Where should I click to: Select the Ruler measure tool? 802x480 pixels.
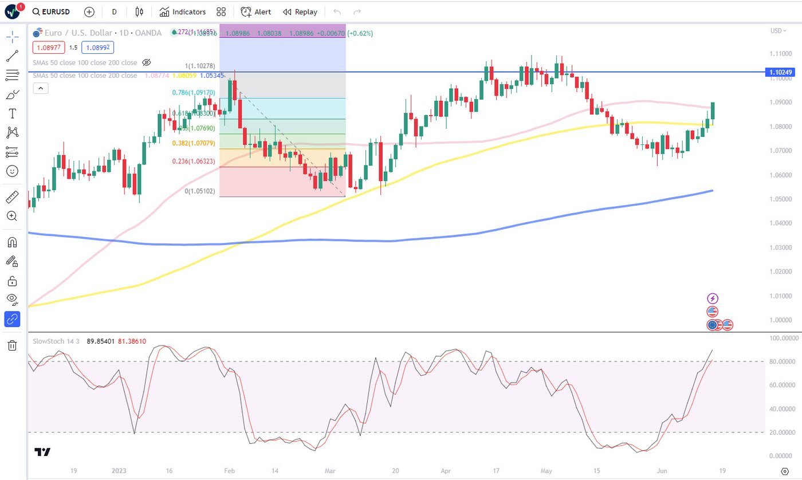point(12,197)
